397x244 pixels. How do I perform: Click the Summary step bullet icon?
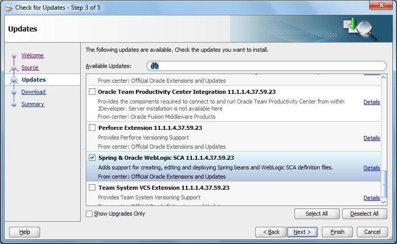(14, 104)
